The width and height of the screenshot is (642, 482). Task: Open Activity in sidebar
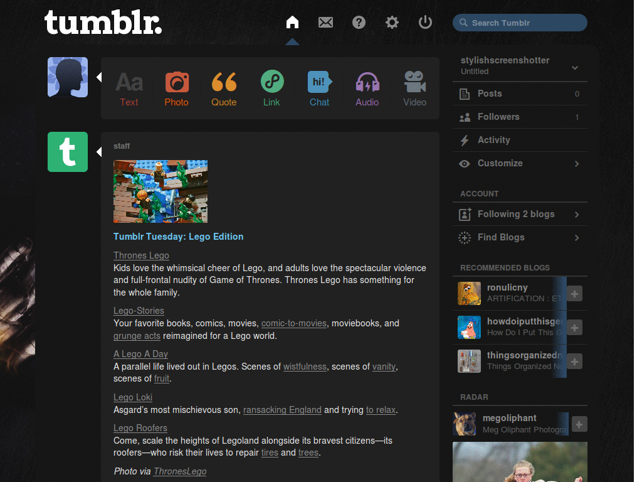pyautogui.click(x=520, y=140)
